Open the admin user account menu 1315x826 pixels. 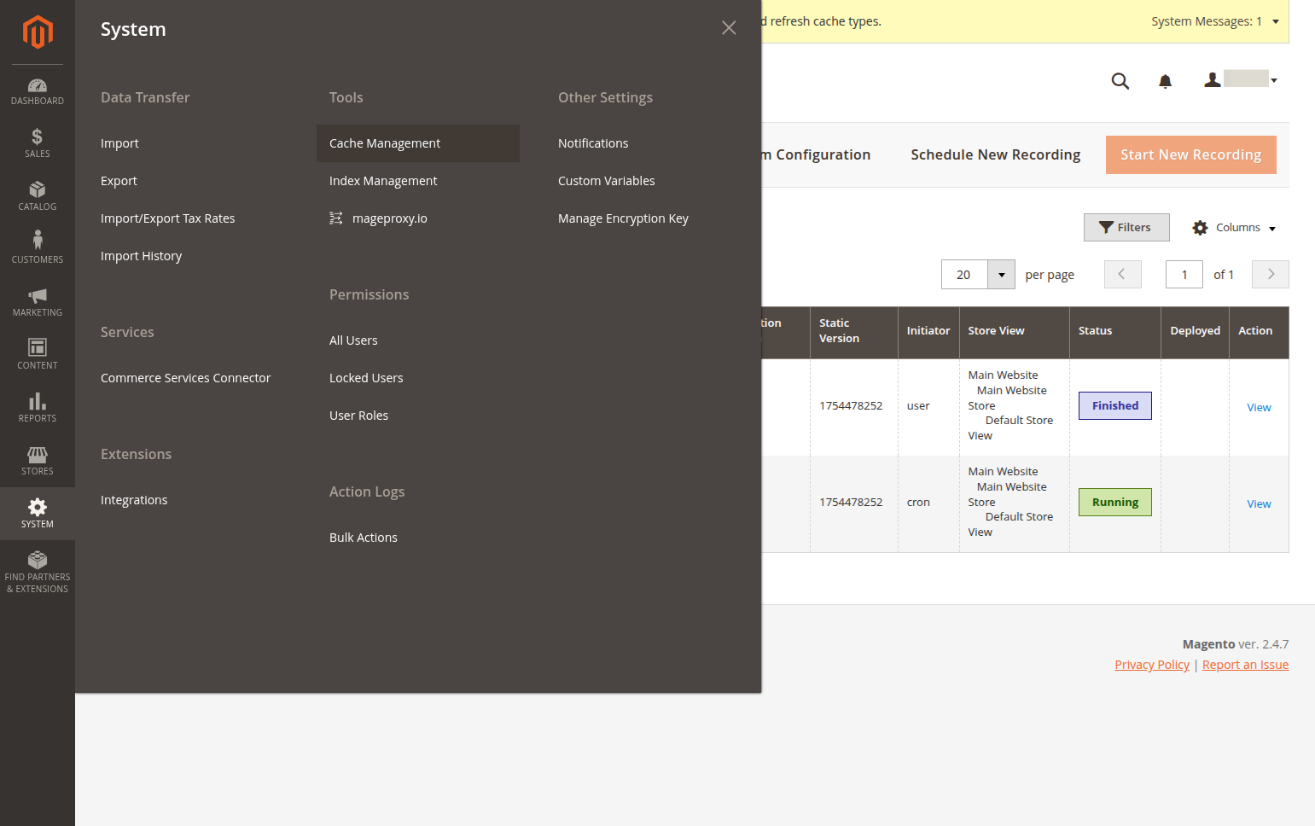1241,80
